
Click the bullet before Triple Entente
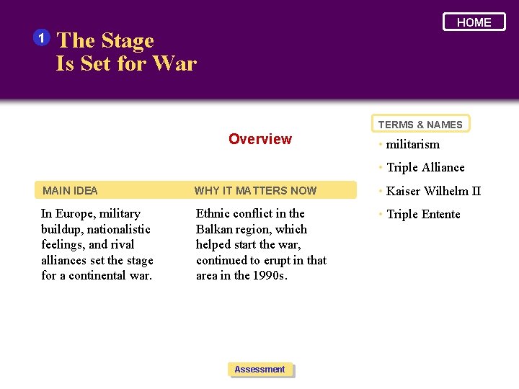pos(381,214)
